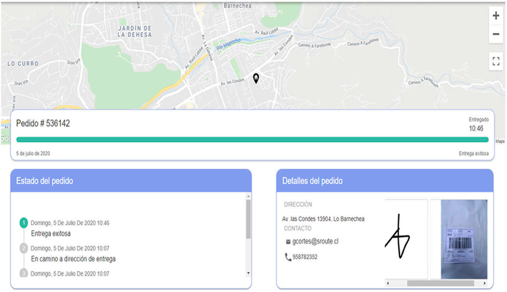Open the signature image thumbnail
This screenshot has height=292, width=507.
(406, 239)
